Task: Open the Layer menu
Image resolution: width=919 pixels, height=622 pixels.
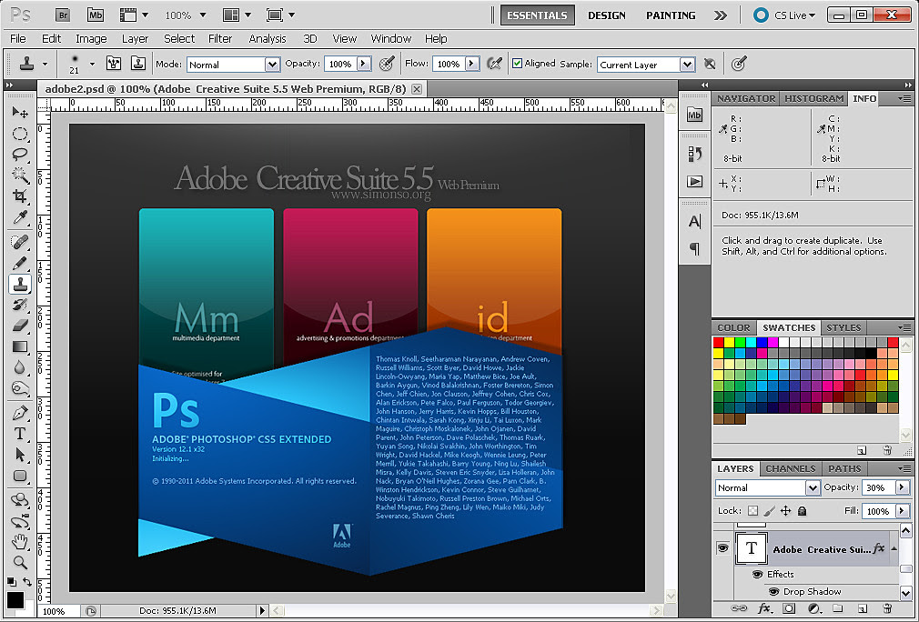Action: [135, 39]
